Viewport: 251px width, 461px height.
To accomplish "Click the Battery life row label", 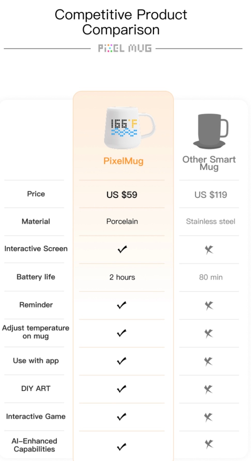I will [36, 277].
